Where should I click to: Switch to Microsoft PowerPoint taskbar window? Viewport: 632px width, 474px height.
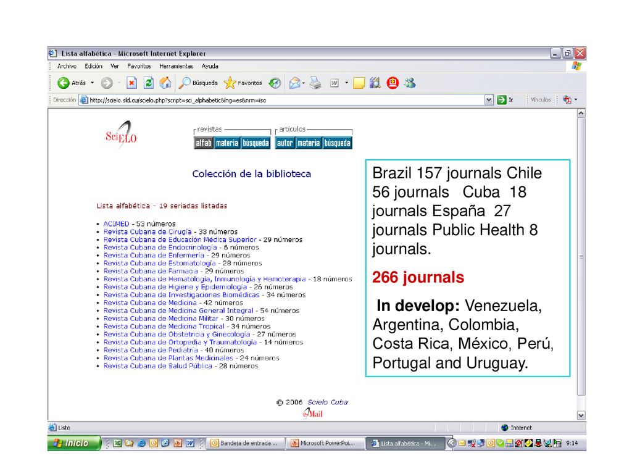[x=325, y=443]
